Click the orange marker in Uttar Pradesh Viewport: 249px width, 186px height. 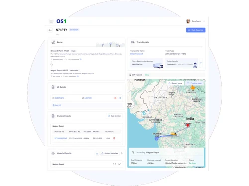pos(193,87)
